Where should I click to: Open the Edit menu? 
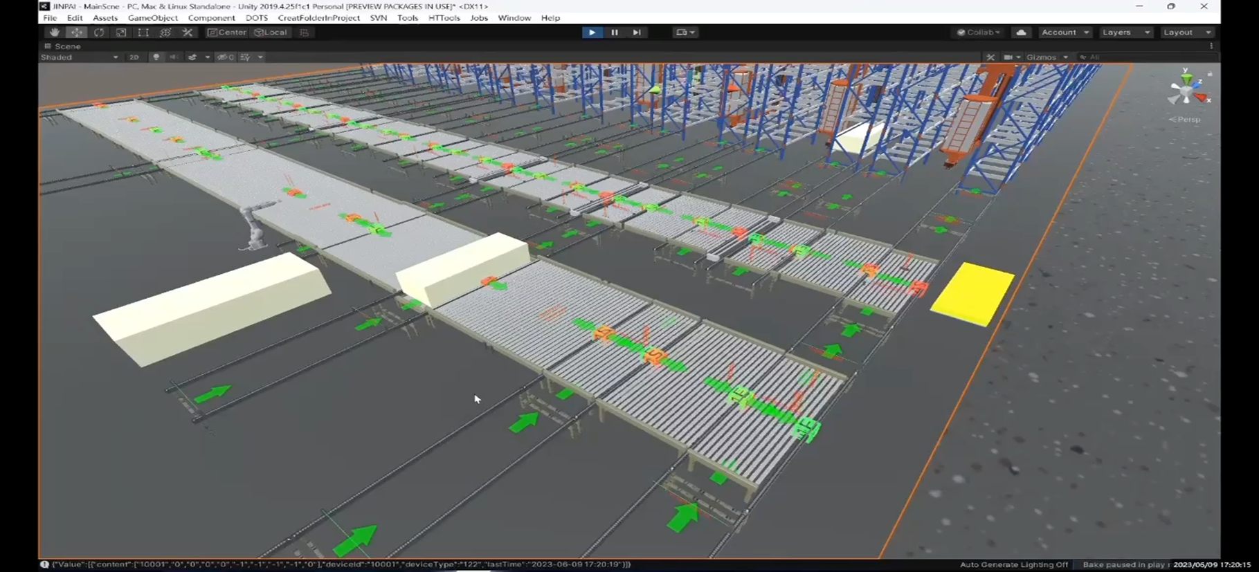pos(75,18)
